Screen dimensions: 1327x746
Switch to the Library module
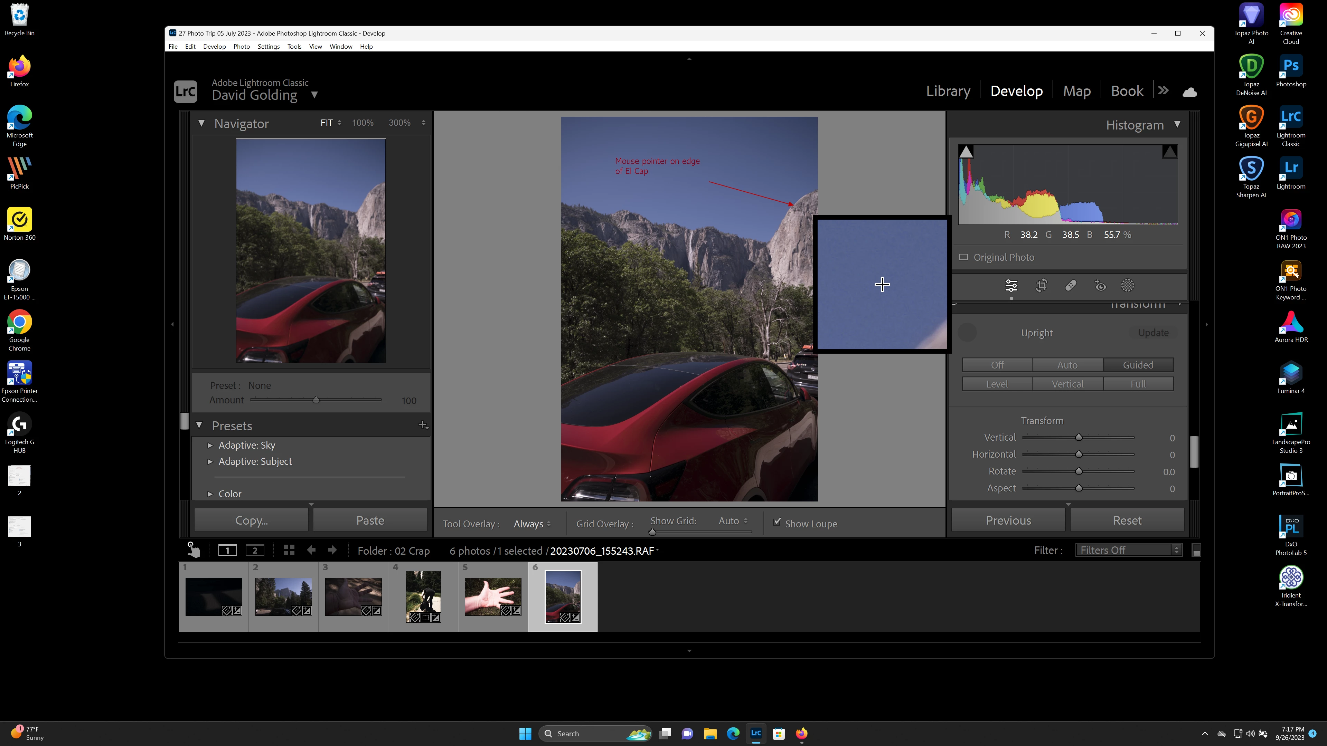point(948,91)
